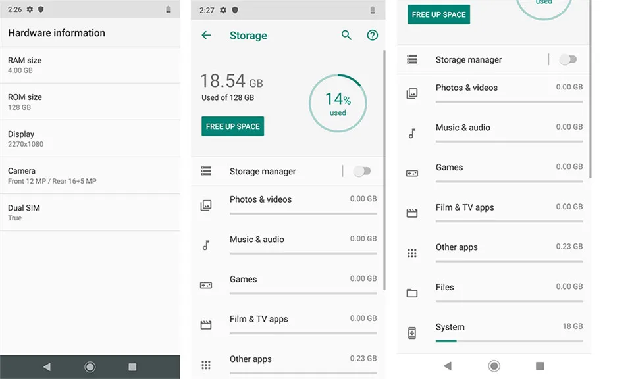Tap shield icon in middle screen status bar

click(x=235, y=10)
